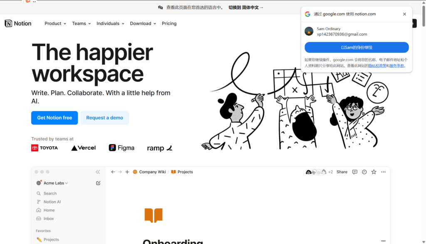View page history via the clock icon
Viewport: 426px width, 244px height.
pyautogui.click(x=364, y=172)
